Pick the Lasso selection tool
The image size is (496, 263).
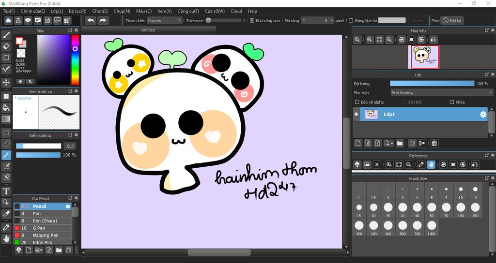[6, 144]
